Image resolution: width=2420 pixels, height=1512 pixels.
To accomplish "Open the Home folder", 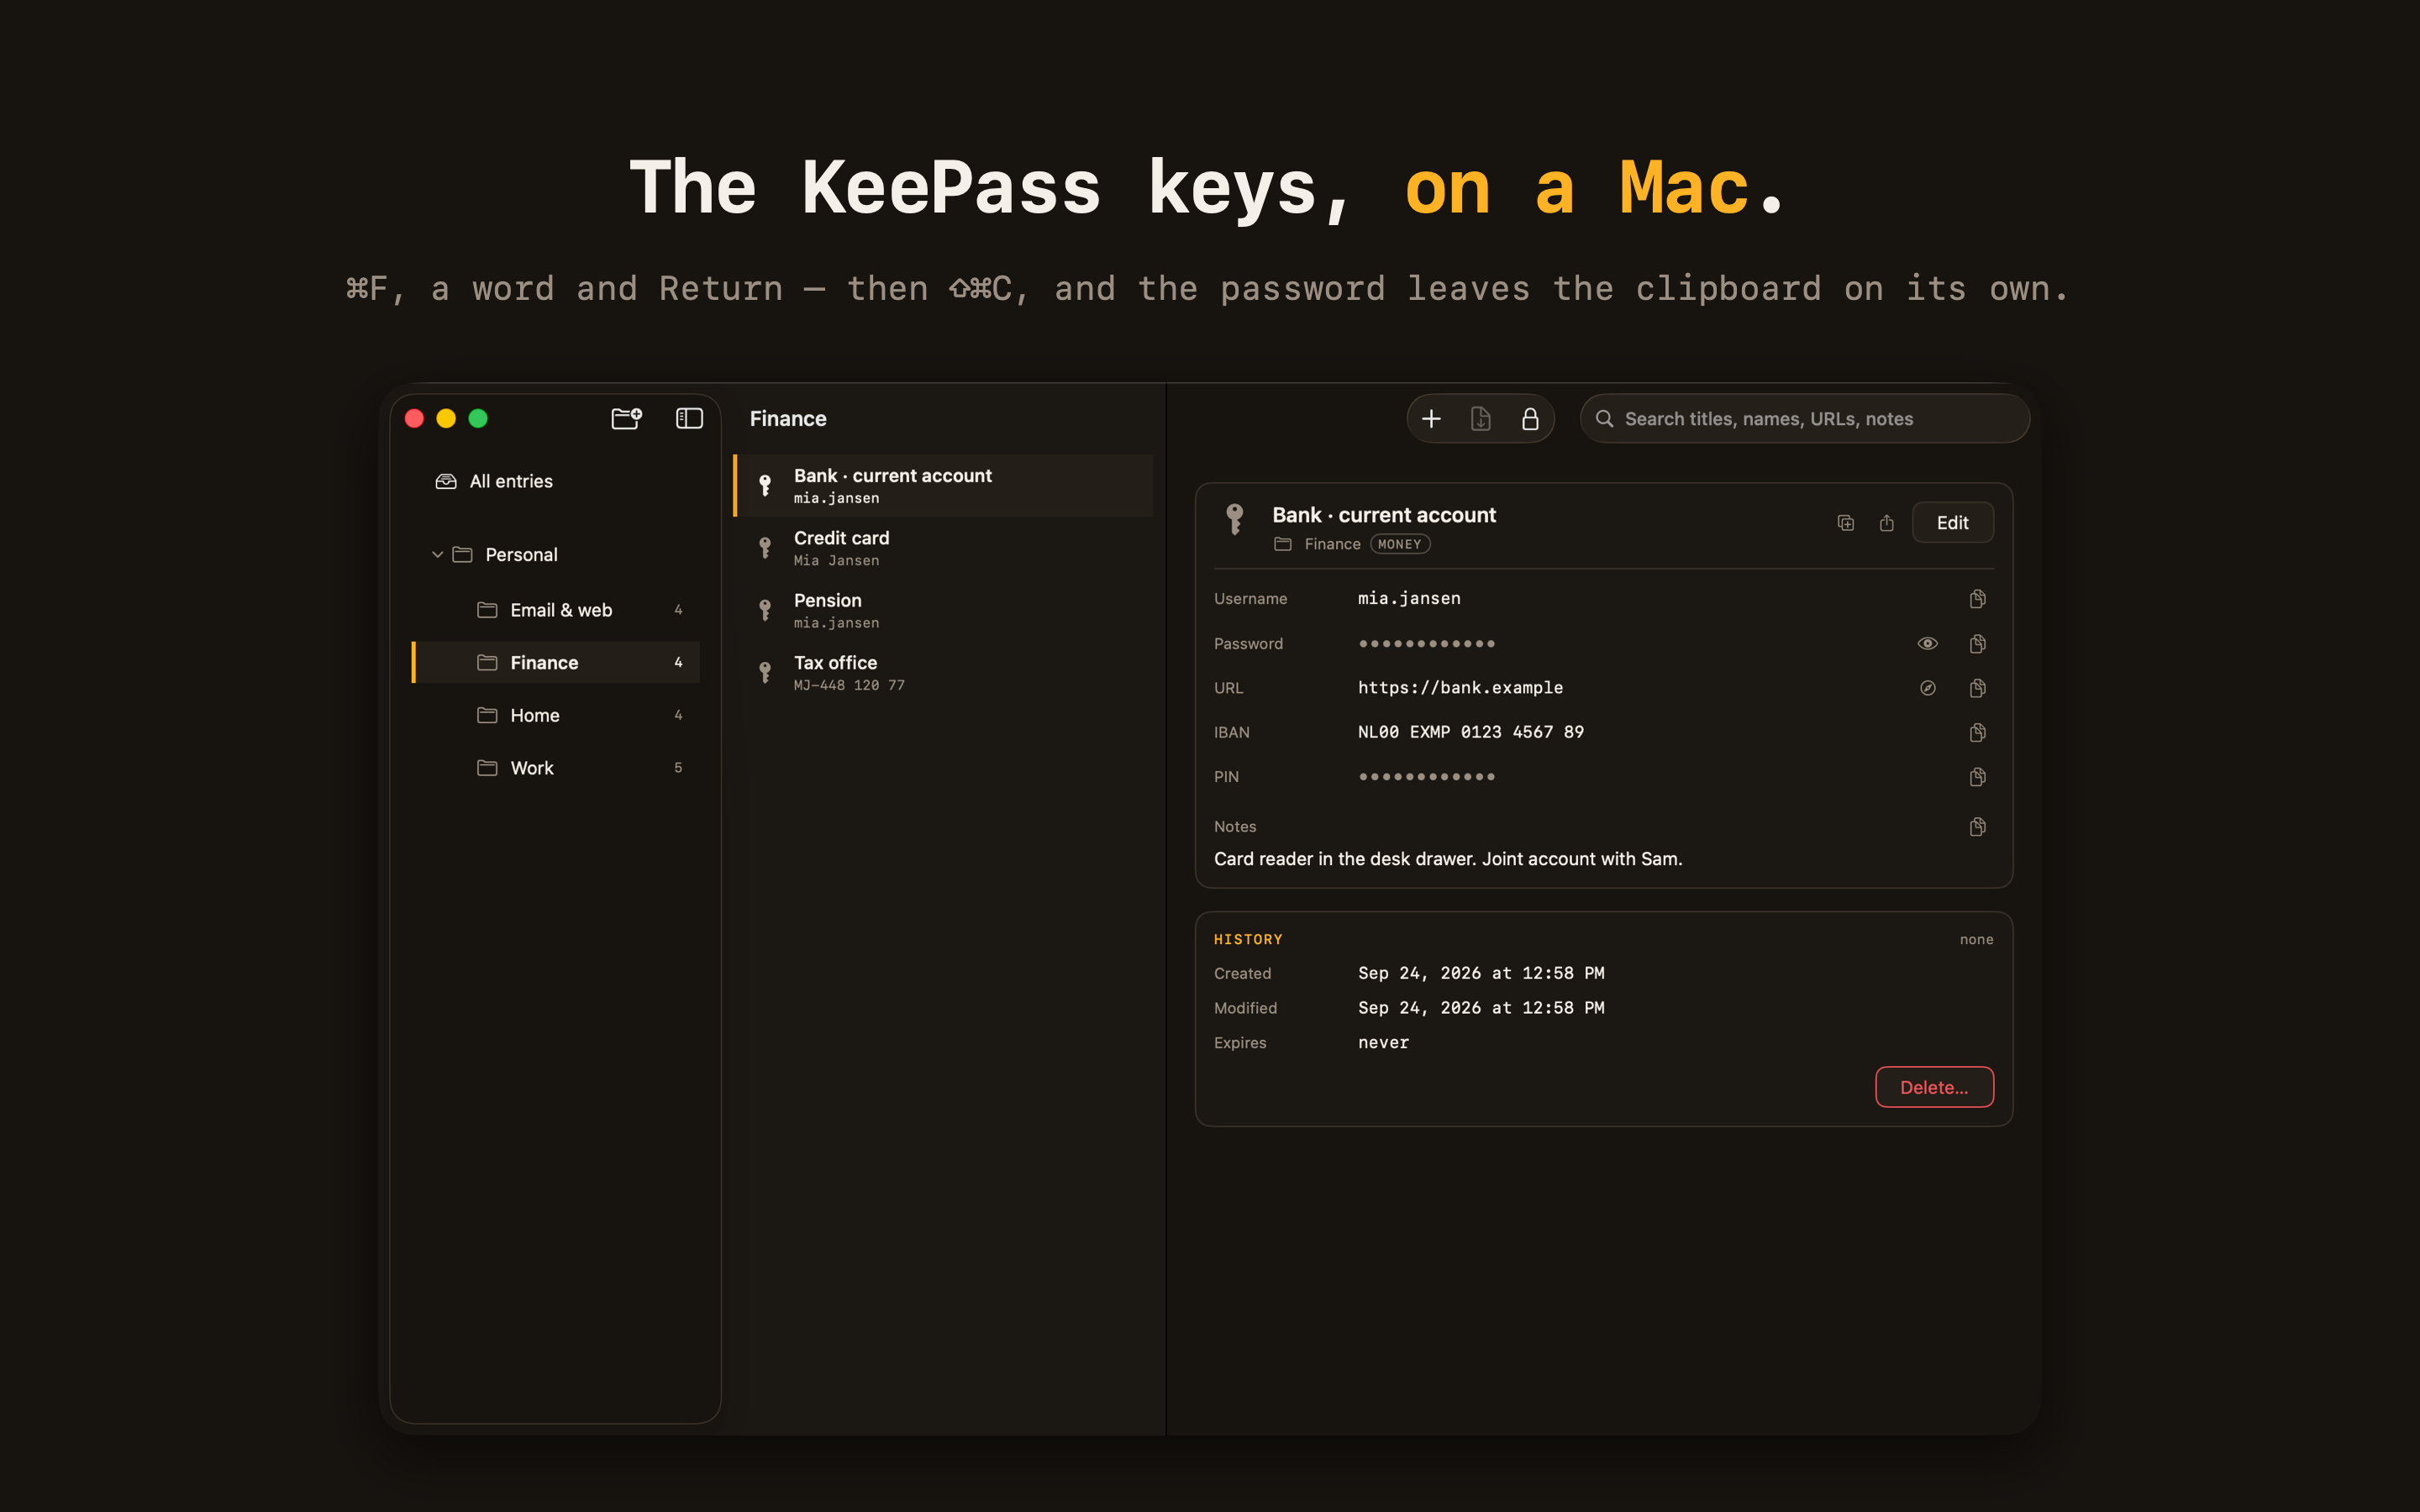I will click(555, 715).
